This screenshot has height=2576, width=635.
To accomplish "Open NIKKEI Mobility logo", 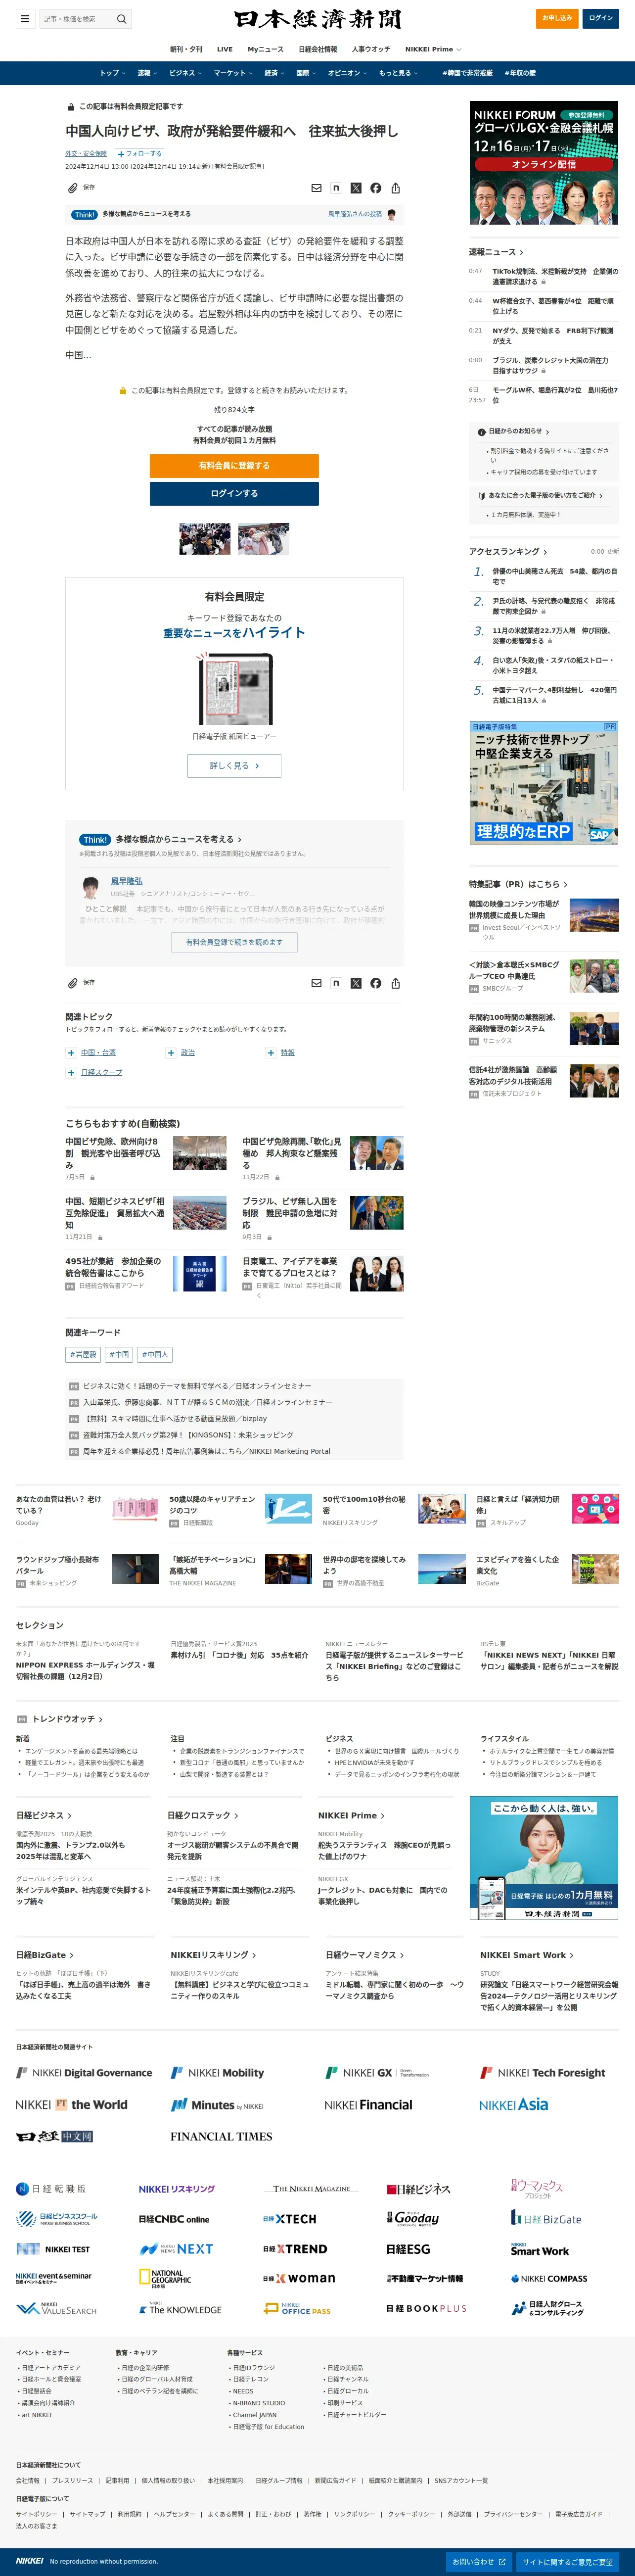I will 217,2072.
